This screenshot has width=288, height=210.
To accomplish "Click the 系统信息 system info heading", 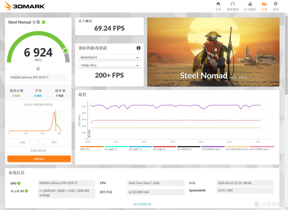I will coord(16,172).
